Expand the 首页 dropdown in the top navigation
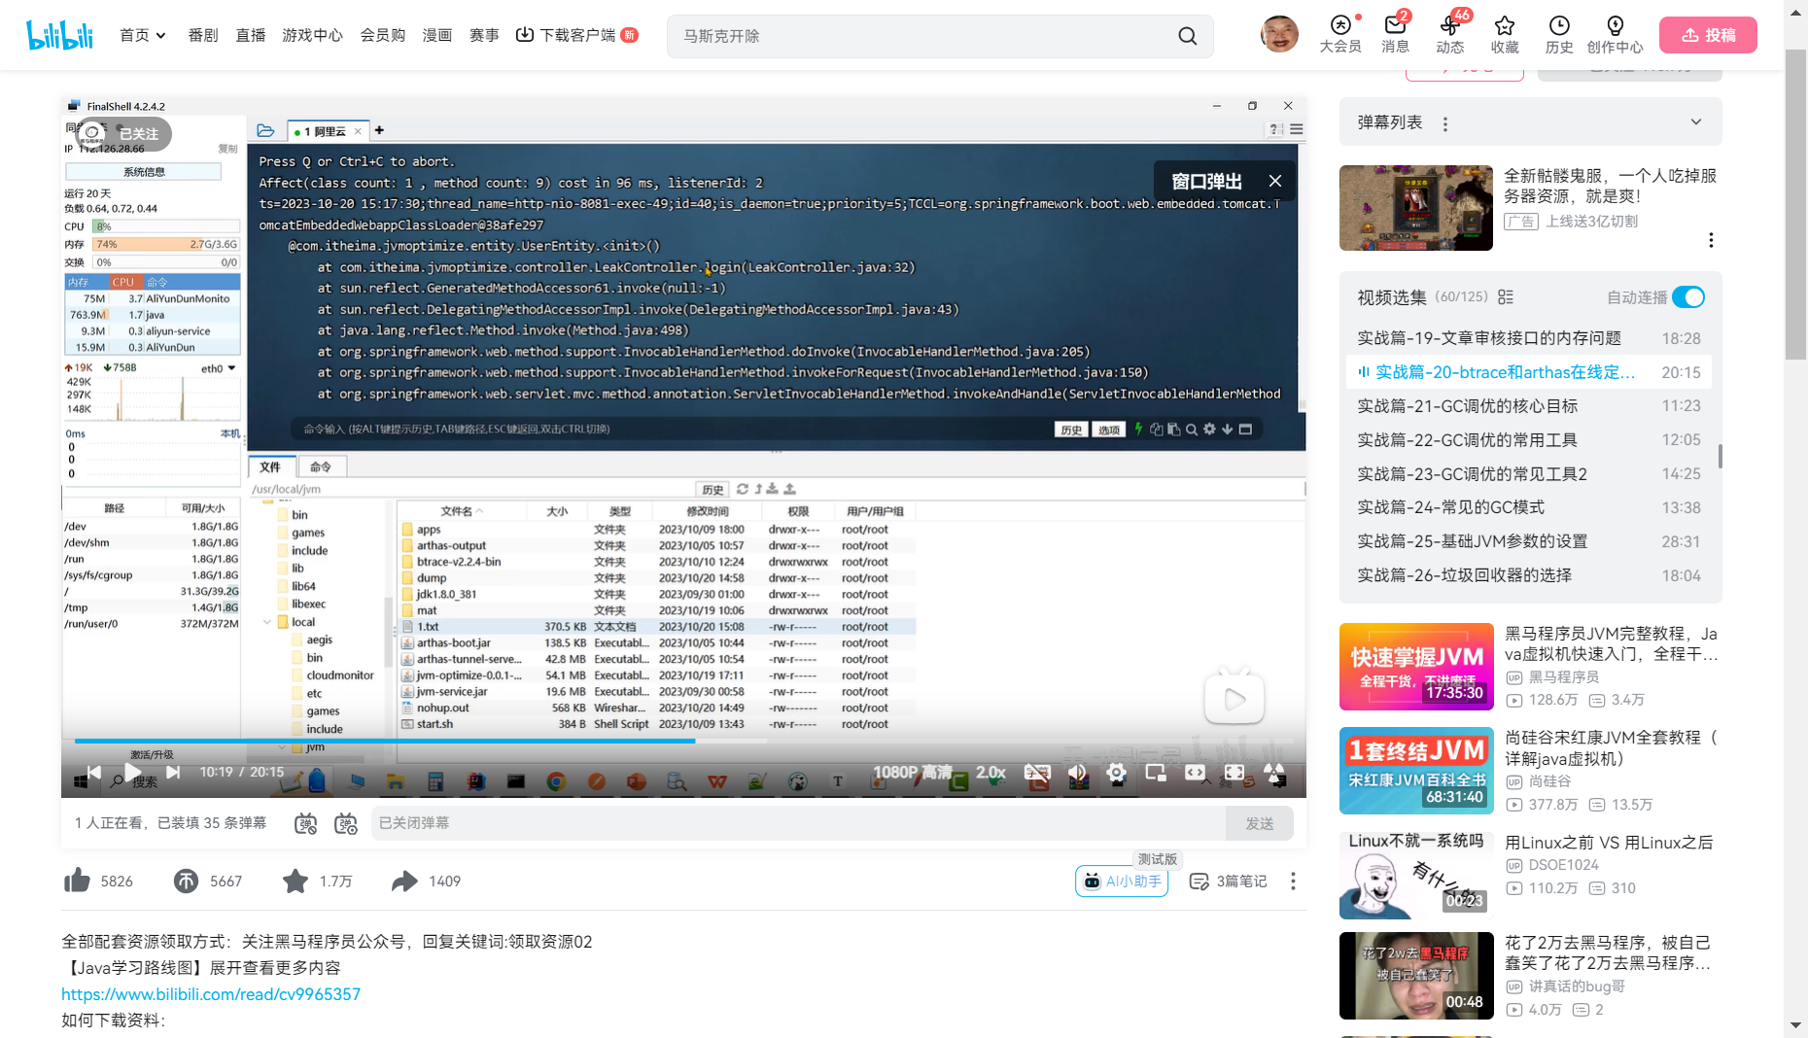 (142, 35)
